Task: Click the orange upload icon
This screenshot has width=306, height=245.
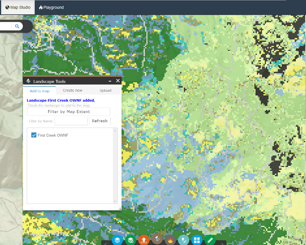Action: (144, 240)
